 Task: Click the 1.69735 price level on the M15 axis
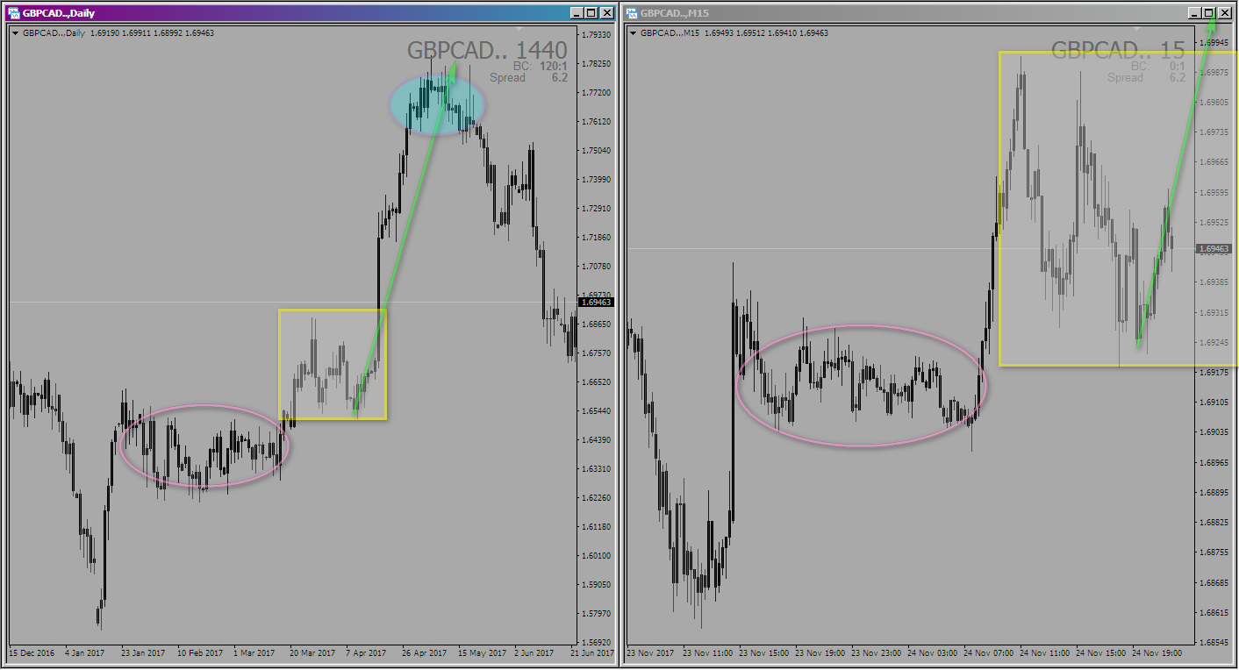point(1214,132)
